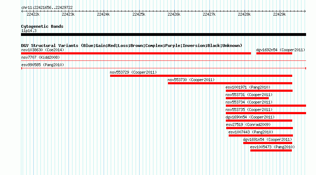Click the esv1007443 (Pang2010) label

click(251, 132)
